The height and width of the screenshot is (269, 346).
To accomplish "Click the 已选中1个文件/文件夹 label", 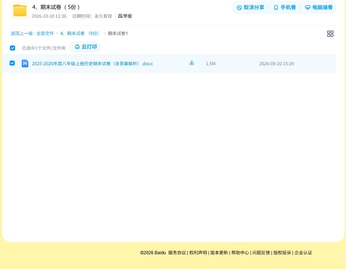I will [44, 48].
